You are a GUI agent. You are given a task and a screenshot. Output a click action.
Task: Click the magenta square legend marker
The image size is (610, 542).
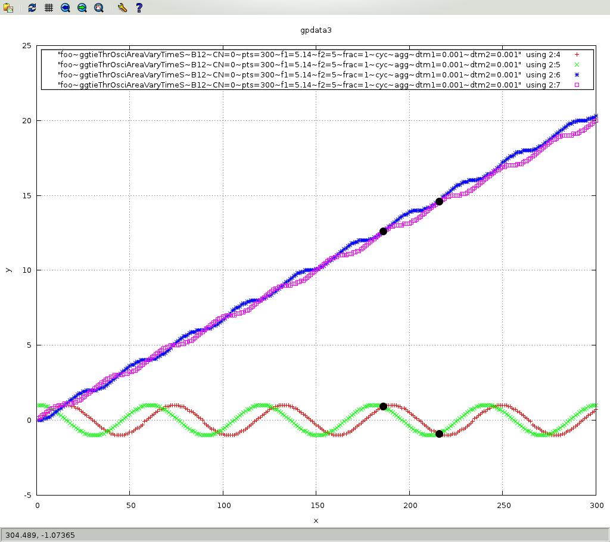tap(576, 85)
